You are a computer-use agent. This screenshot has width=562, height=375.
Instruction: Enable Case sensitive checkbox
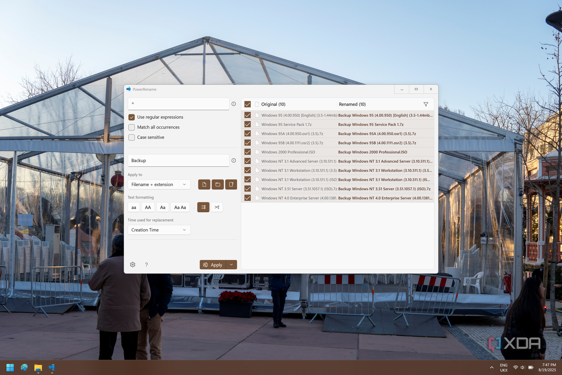pyautogui.click(x=131, y=137)
